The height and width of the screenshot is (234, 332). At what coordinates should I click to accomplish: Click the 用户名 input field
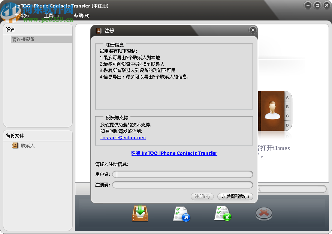pos(183,174)
